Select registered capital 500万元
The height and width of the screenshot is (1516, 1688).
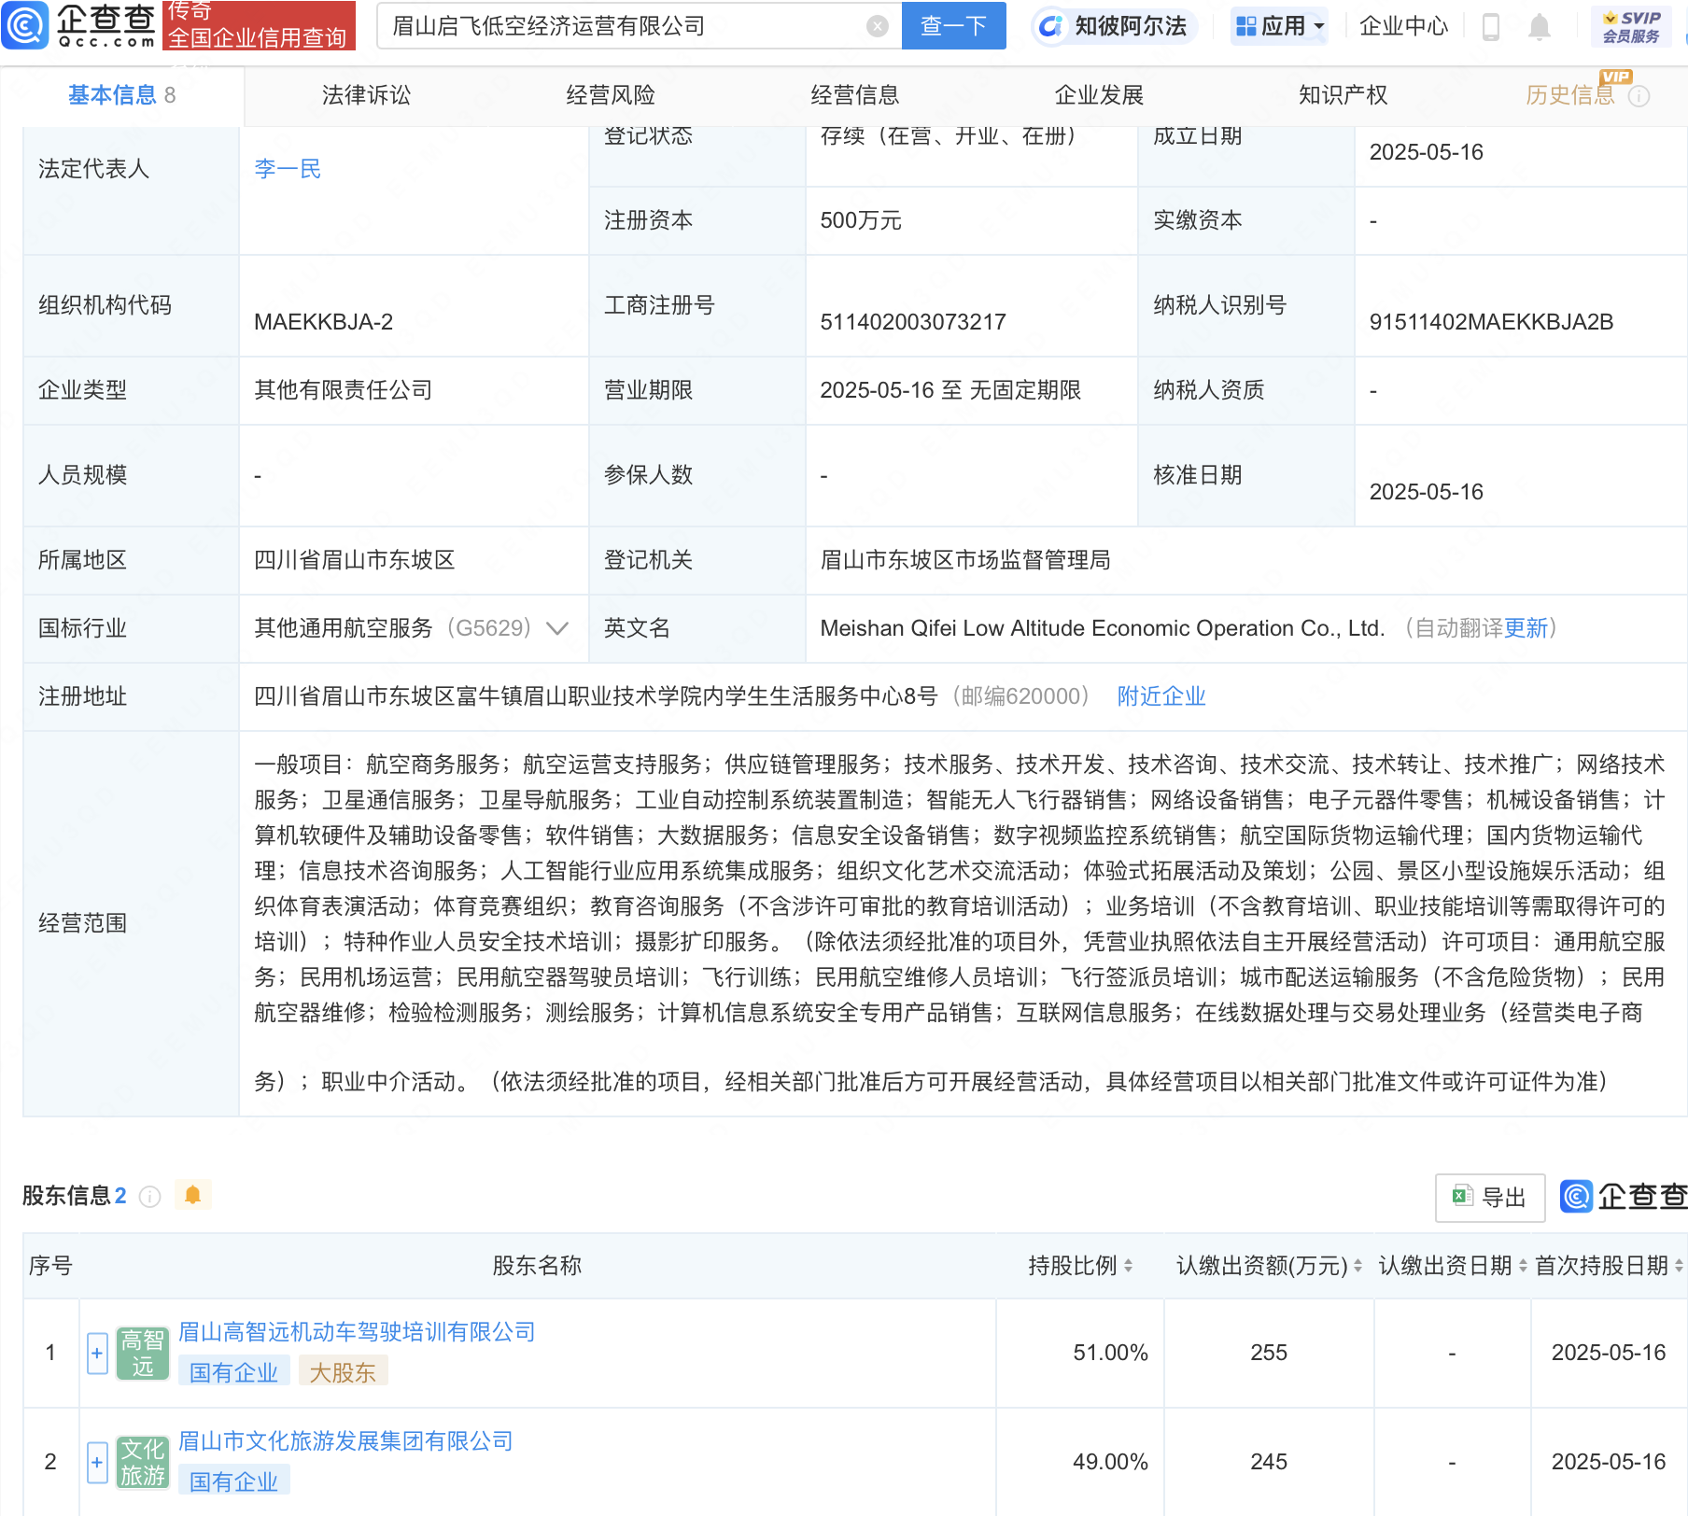coord(861,220)
